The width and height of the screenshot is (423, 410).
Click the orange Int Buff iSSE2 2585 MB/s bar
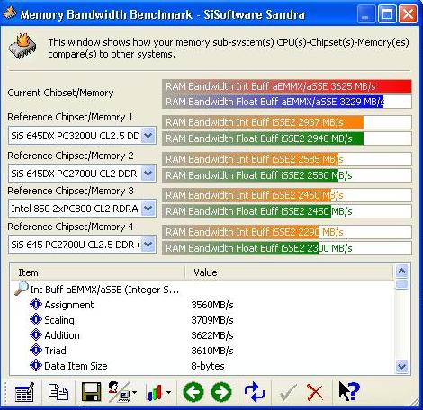[x=250, y=159]
